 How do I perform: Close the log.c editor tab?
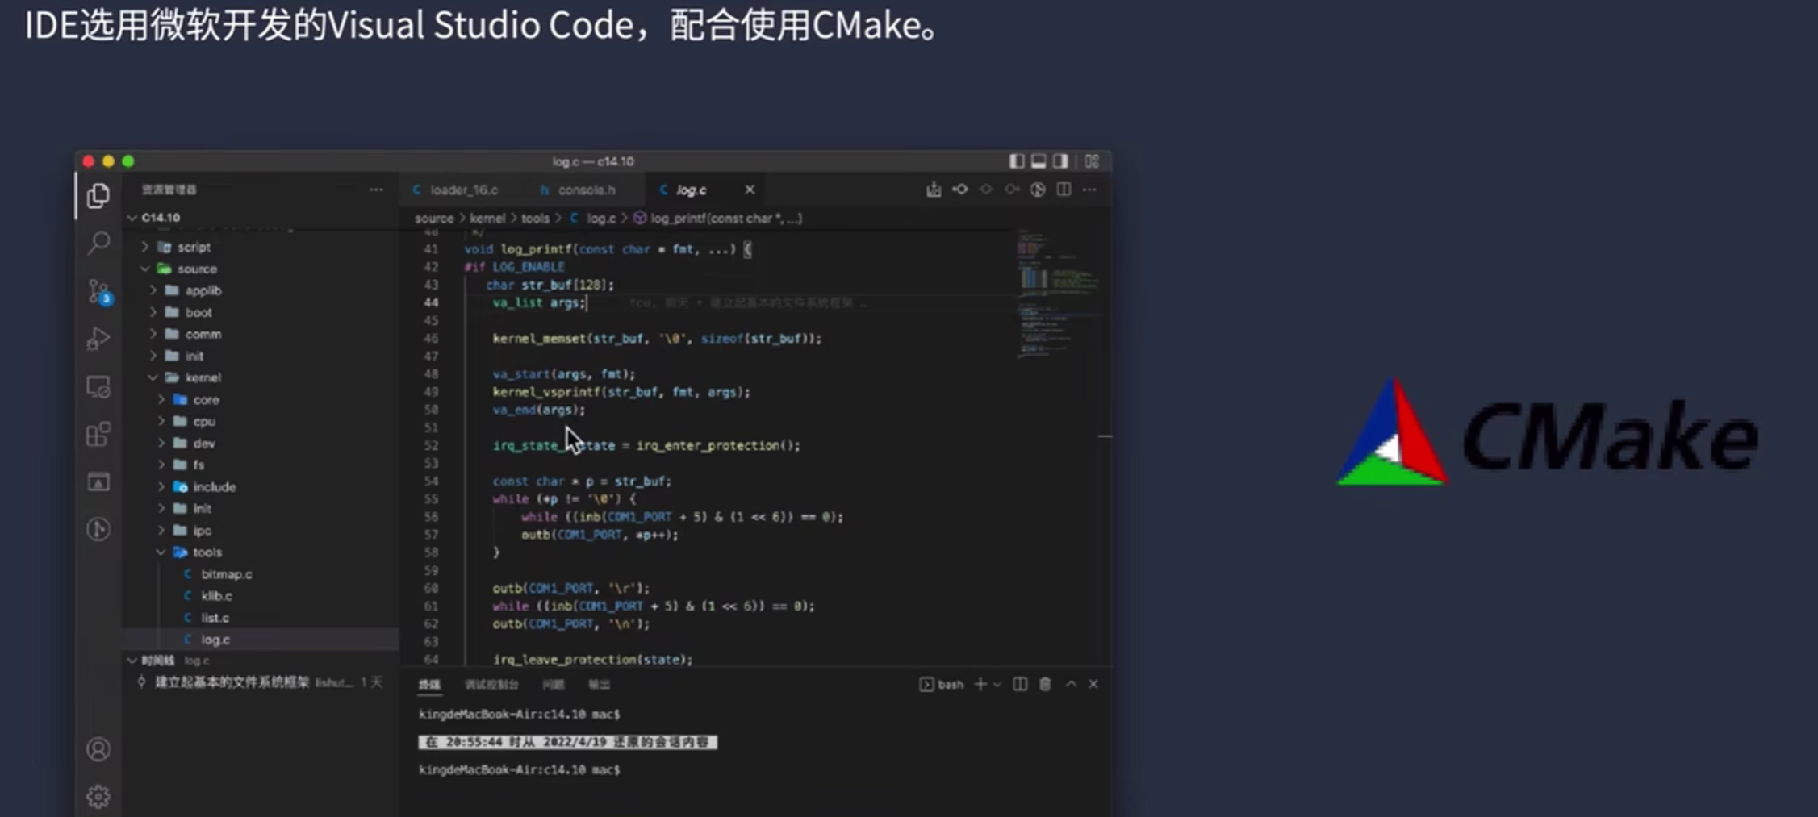tap(750, 190)
